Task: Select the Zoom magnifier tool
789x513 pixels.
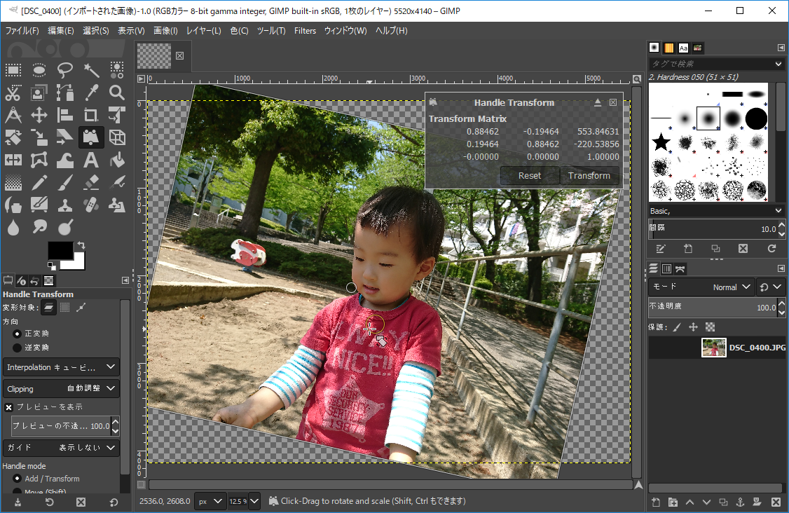Action: click(117, 93)
